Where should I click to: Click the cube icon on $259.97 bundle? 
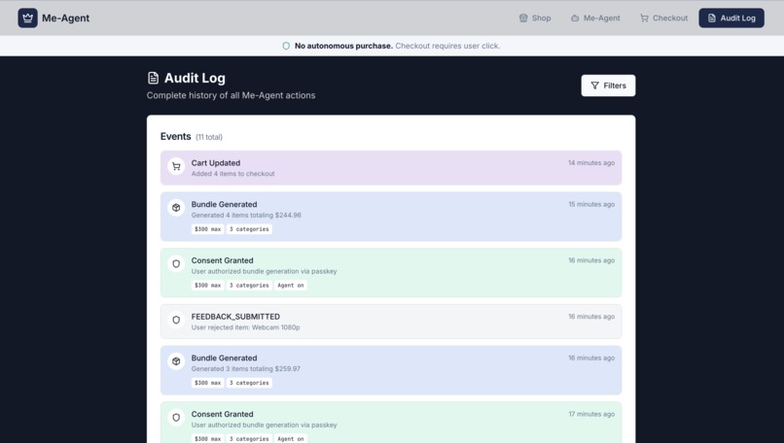176,361
